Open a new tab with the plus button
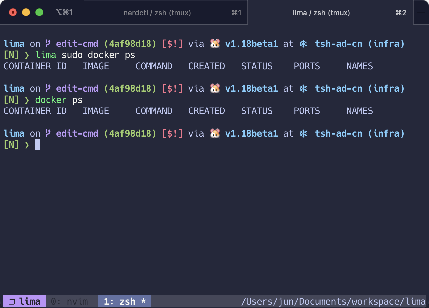This screenshot has height=308, width=429. click(421, 13)
